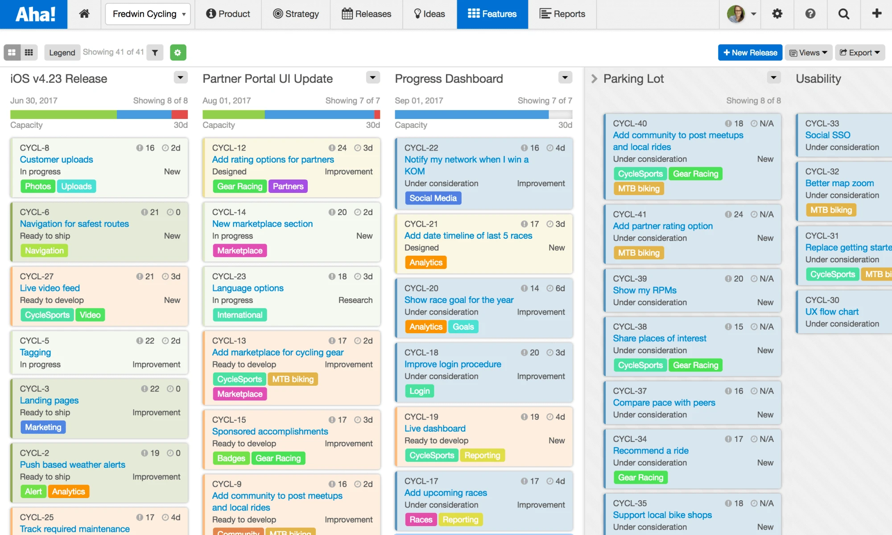Viewport: 892px width, 535px height.
Task: Switch to compact grid view toggle
Action: pos(29,53)
